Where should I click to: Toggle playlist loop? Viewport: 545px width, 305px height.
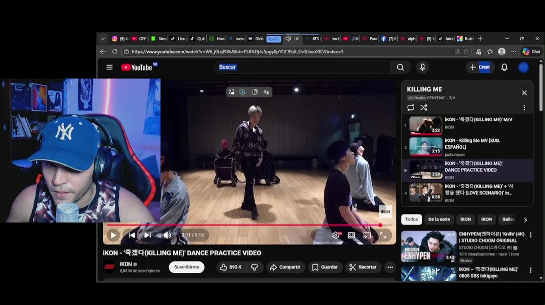point(411,108)
